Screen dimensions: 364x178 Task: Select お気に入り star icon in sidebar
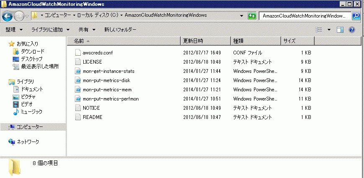pos(11,44)
